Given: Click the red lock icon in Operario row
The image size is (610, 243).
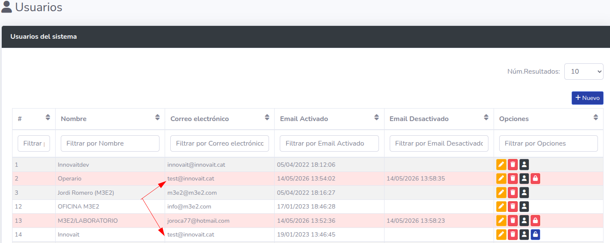Looking at the screenshot, I should [x=535, y=178].
